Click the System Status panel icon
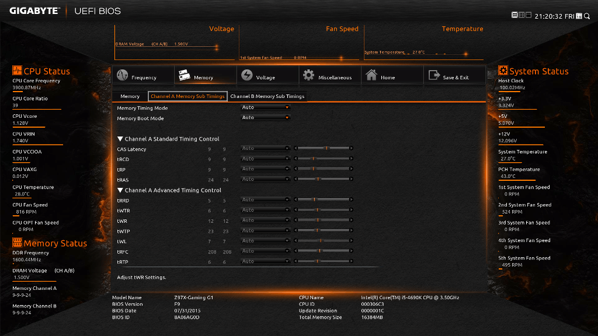Viewport: 598px width, 336px height. (503, 71)
